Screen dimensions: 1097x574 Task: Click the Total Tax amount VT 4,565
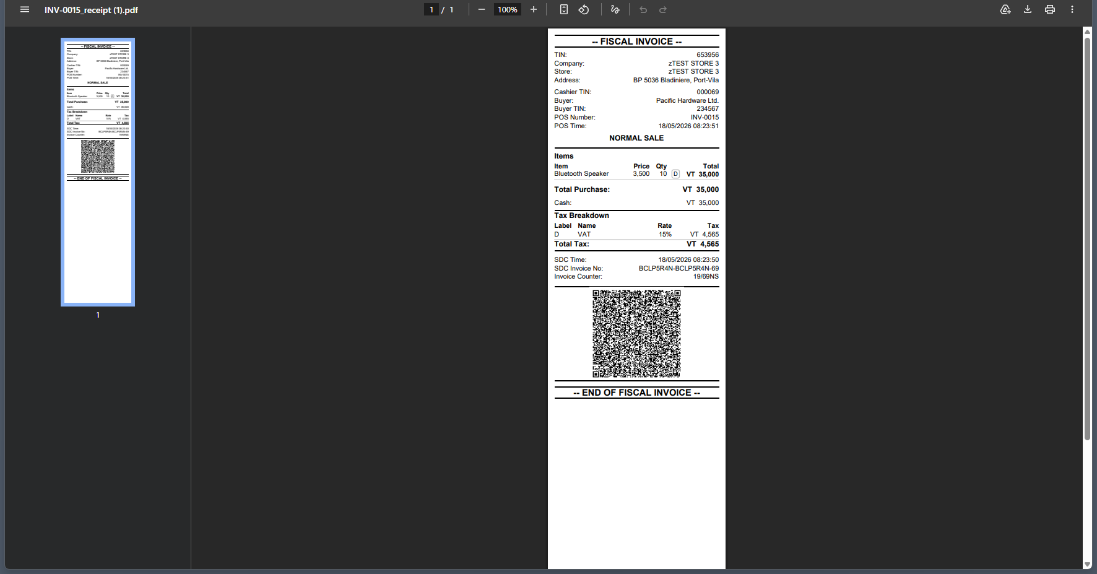pyautogui.click(x=703, y=244)
